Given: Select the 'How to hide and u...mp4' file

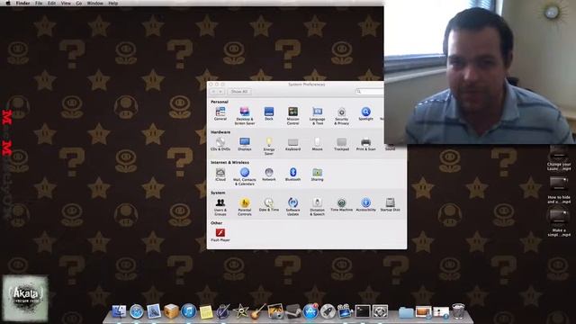Looking at the screenshot, I should (x=559, y=190).
